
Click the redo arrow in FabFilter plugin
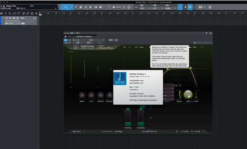[129, 47]
